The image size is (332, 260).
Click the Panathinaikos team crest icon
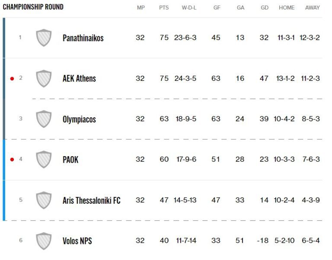tap(44, 38)
